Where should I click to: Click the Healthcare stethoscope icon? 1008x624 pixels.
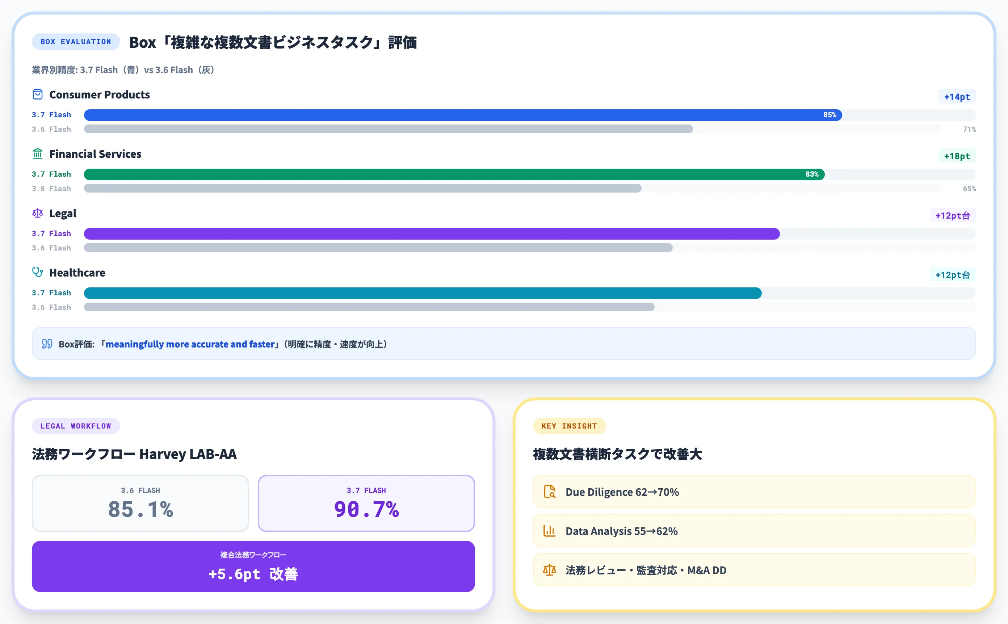38,273
